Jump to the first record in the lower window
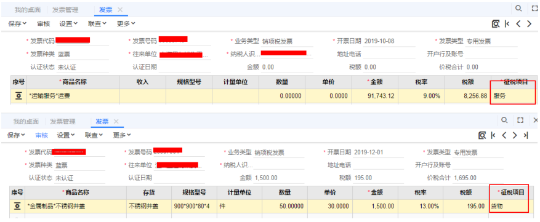Image resolution: width=540 pixels, height=222 pixels. coord(493,135)
